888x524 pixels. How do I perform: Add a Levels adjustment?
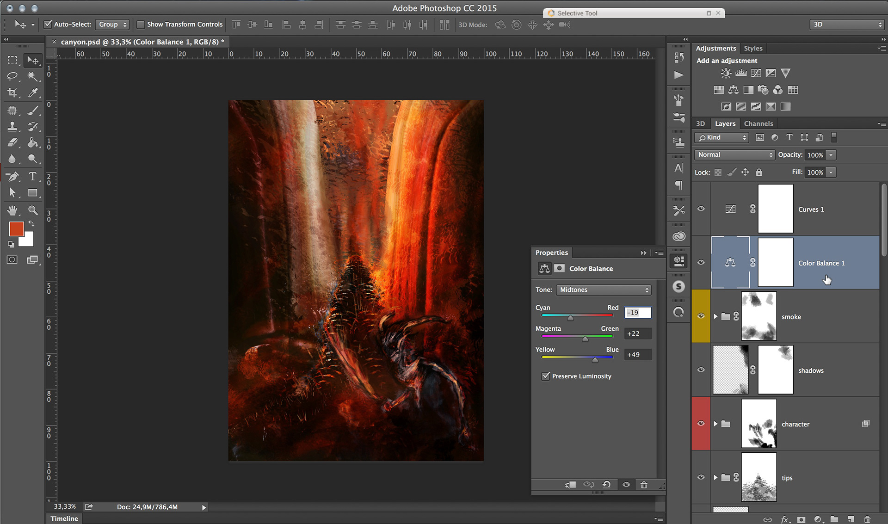(x=741, y=73)
